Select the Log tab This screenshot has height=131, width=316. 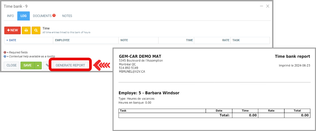tap(23, 16)
